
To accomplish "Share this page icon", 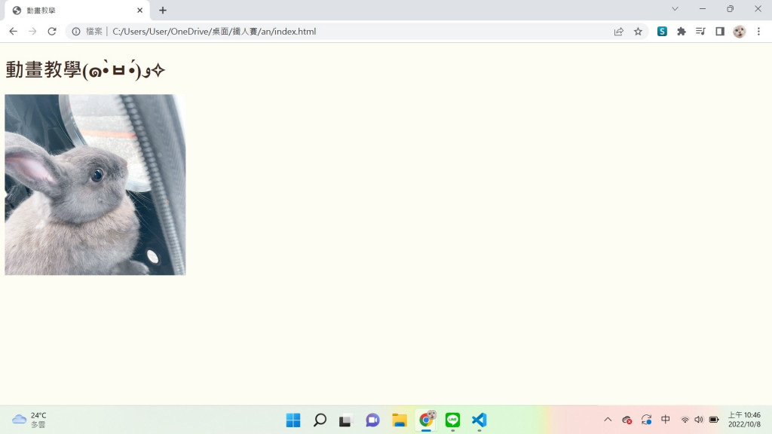I will pyautogui.click(x=619, y=32).
